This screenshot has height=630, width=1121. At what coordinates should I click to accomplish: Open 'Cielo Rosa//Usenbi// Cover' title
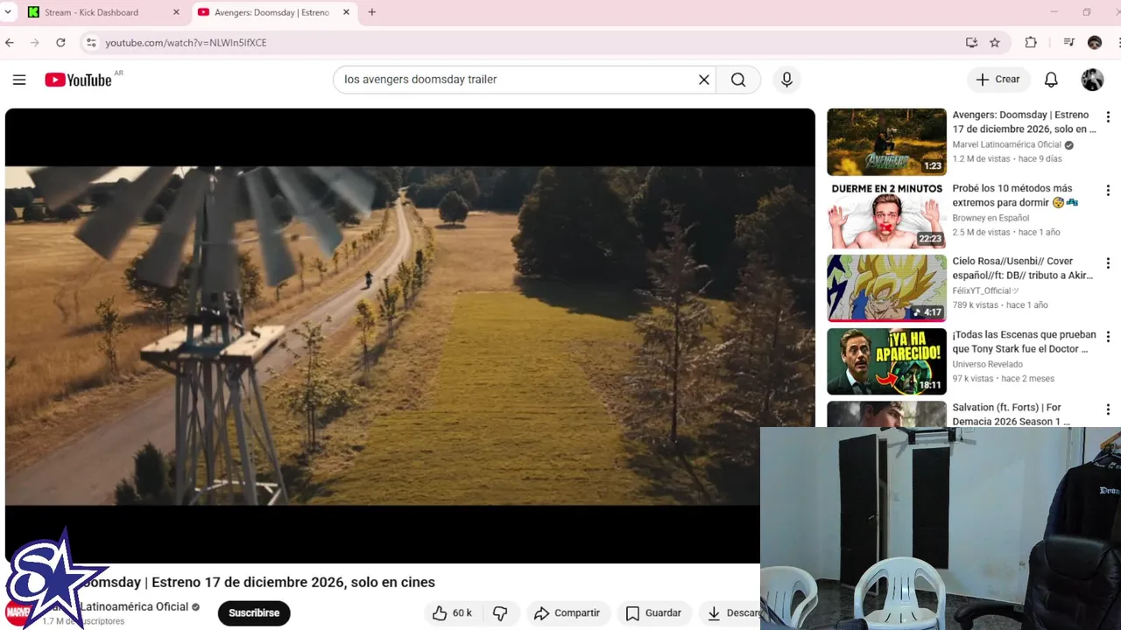tap(1022, 268)
